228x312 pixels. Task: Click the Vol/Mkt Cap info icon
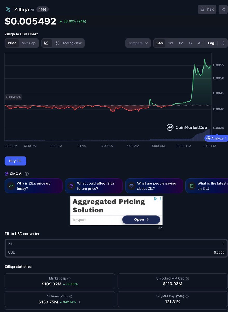(x=187, y=296)
